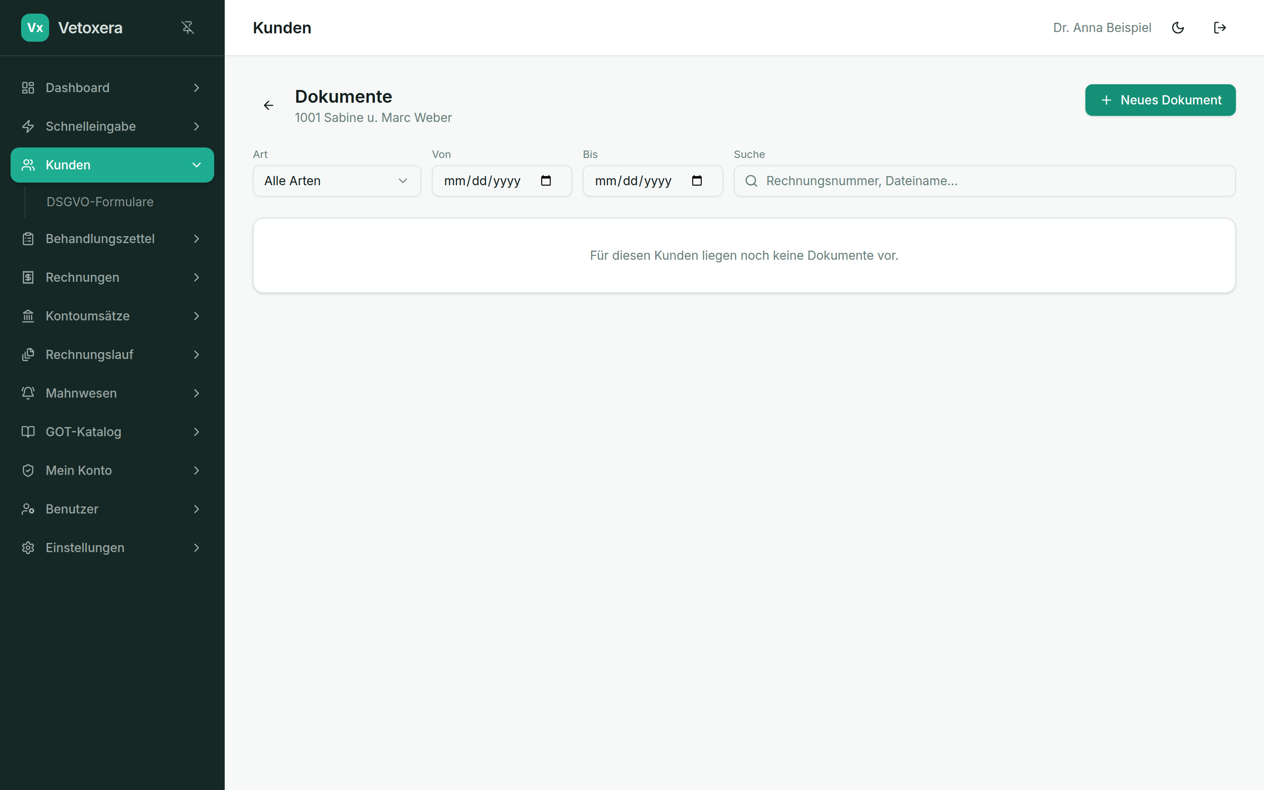
Task: Select Rechnungen in the sidebar
Action: [112, 277]
